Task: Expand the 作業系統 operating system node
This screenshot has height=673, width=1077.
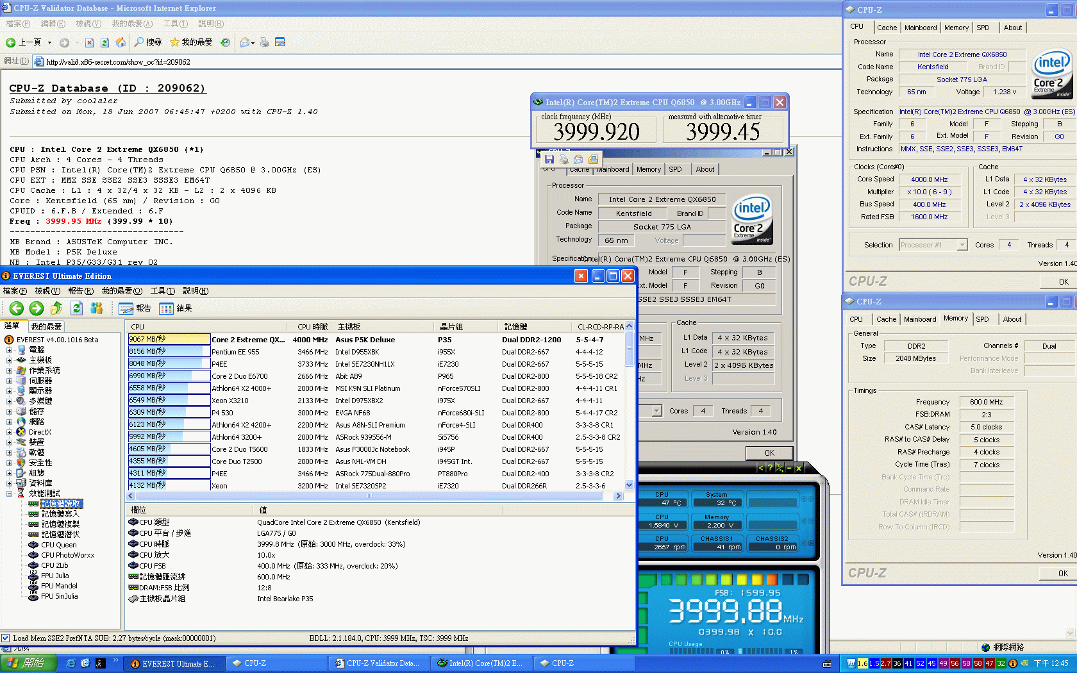Action: pos(9,370)
